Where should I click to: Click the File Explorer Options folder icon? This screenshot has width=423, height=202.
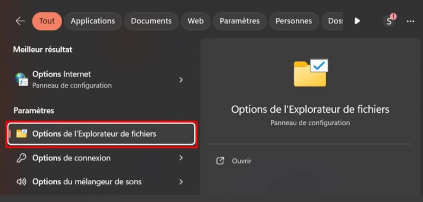click(x=22, y=134)
